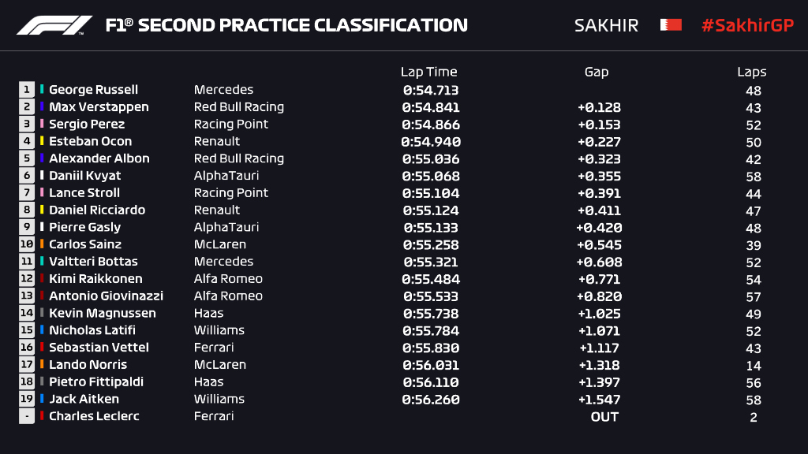Click the position 1 number badge
Image resolution: width=808 pixels, height=454 pixels.
[27, 90]
